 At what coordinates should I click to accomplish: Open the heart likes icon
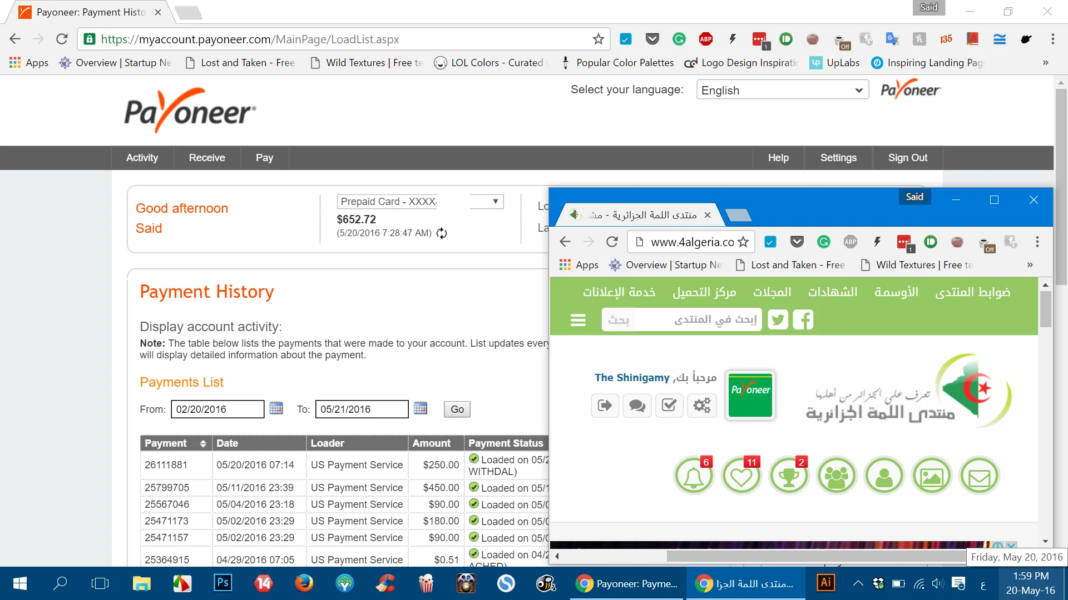tap(741, 476)
